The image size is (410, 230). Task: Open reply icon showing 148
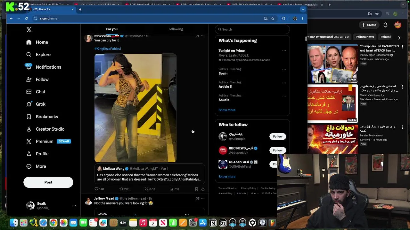pos(99,189)
